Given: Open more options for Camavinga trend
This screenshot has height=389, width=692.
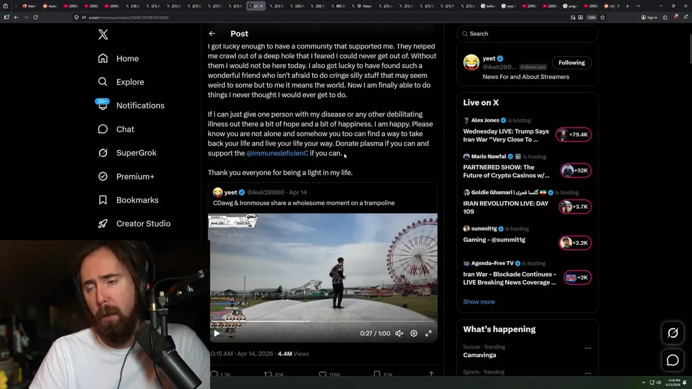Looking at the screenshot, I should (x=588, y=348).
